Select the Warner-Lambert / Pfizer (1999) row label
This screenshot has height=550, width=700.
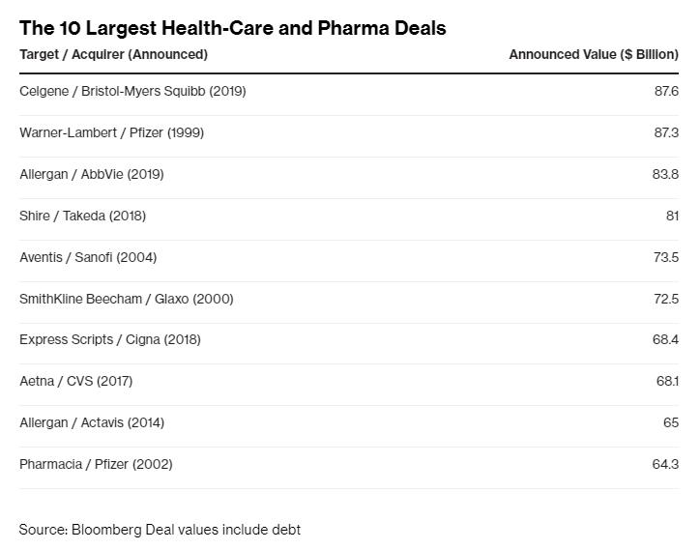[111, 132]
